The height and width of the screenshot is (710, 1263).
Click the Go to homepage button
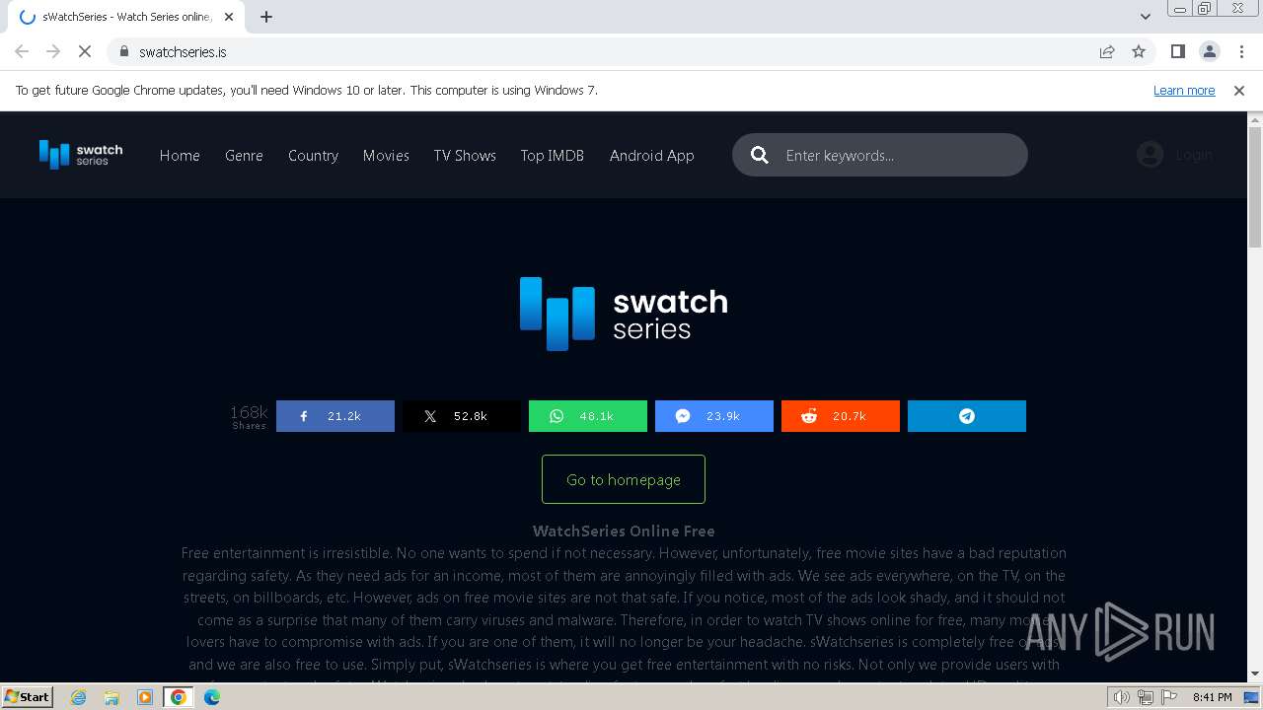624,479
